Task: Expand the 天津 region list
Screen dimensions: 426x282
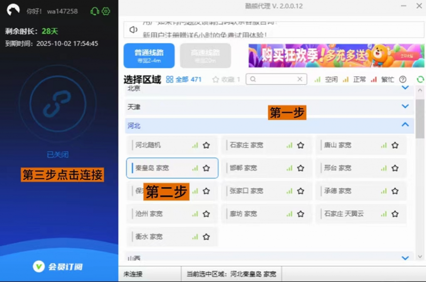Action: tap(405, 106)
